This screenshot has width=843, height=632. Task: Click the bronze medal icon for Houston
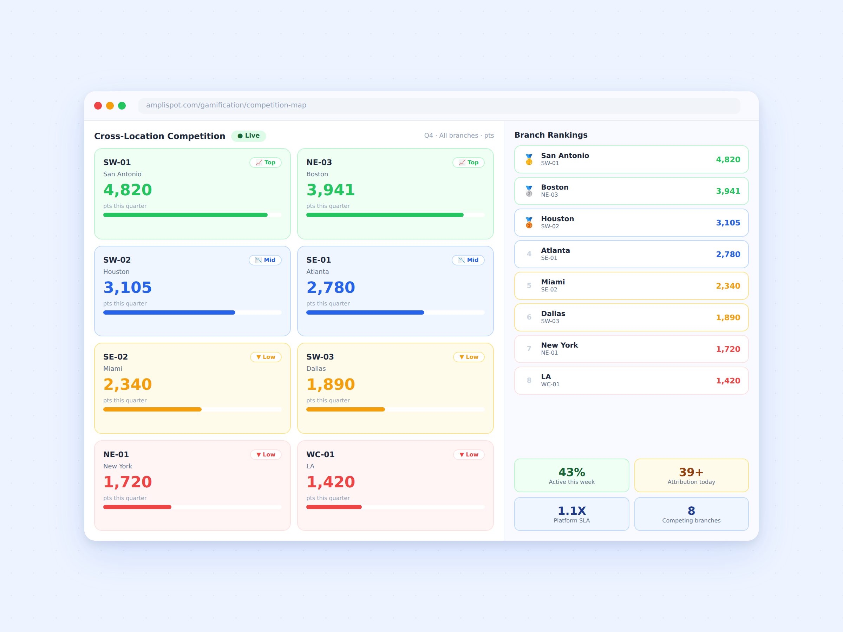(x=529, y=223)
